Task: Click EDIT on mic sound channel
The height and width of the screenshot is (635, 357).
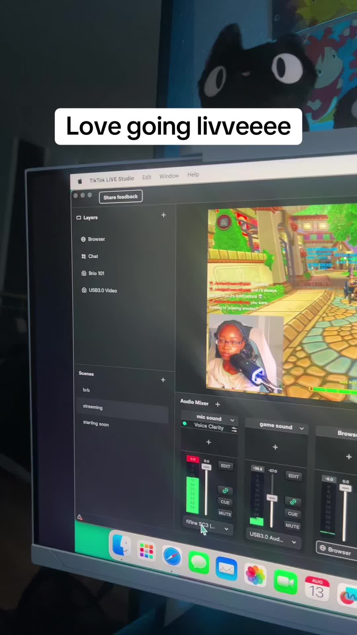Action: [x=225, y=466]
